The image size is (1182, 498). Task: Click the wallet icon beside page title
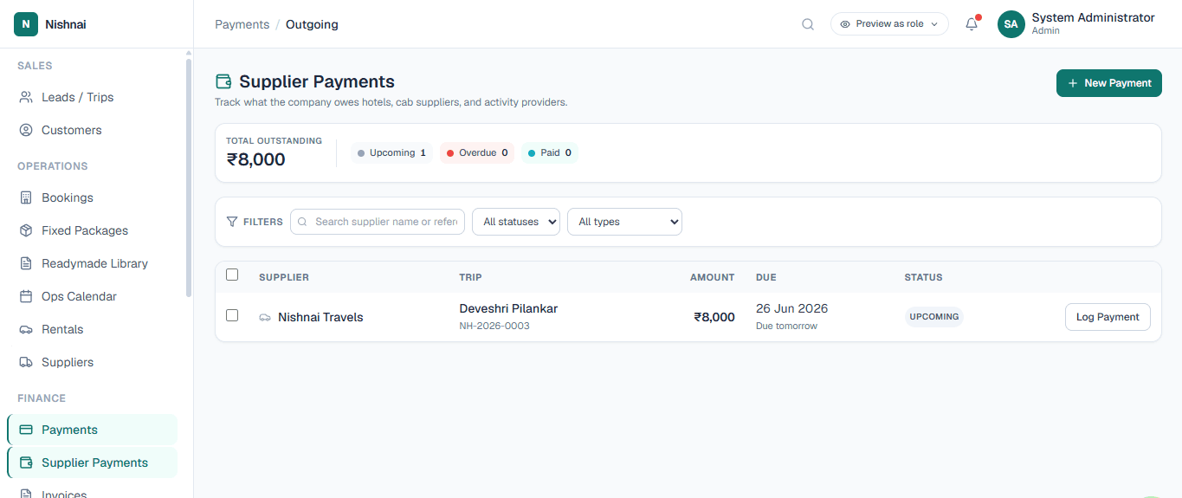pos(223,81)
